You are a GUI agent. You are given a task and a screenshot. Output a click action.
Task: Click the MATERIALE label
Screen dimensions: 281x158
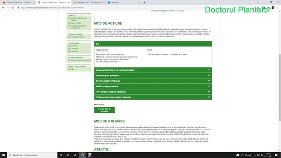pos(100,104)
